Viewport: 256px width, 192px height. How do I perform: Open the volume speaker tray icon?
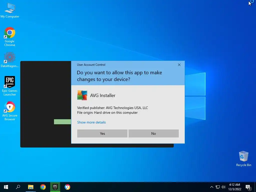(x=223, y=187)
